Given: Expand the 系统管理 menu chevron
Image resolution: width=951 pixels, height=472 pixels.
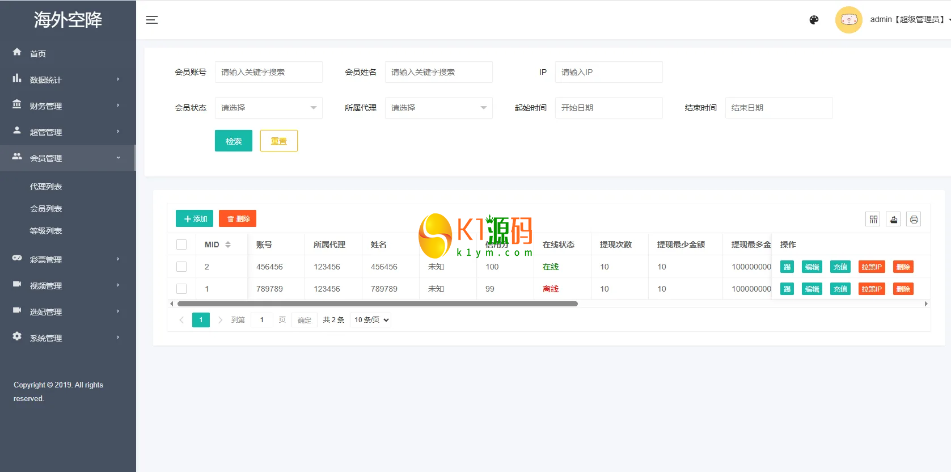Looking at the screenshot, I should 118,338.
